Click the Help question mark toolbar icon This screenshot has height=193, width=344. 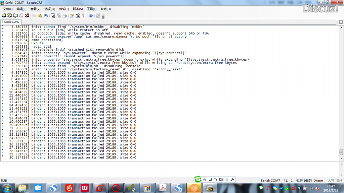pos(91,15)
